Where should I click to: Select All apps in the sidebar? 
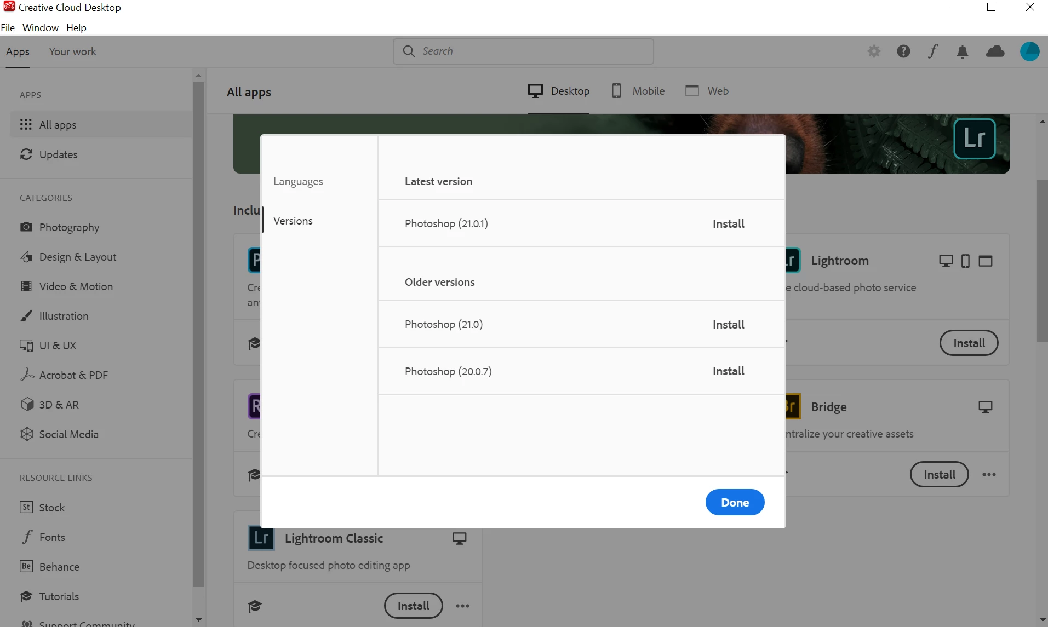pyautogui.click(x=101, y=125)
